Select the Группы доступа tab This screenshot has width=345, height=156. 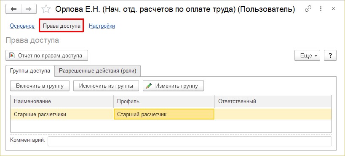(x=30, y=71)
